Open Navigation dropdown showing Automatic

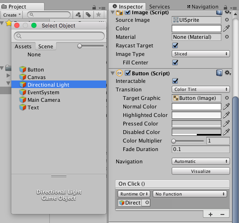(201, 161)
